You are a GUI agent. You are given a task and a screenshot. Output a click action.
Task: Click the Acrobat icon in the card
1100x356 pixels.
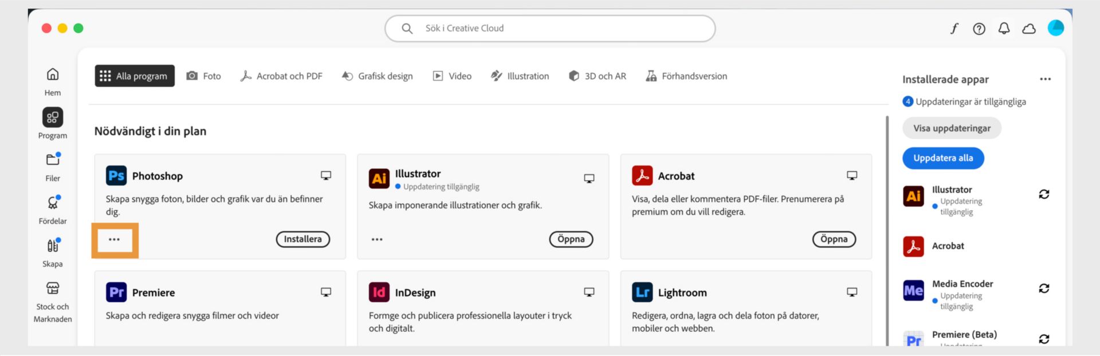642,176
